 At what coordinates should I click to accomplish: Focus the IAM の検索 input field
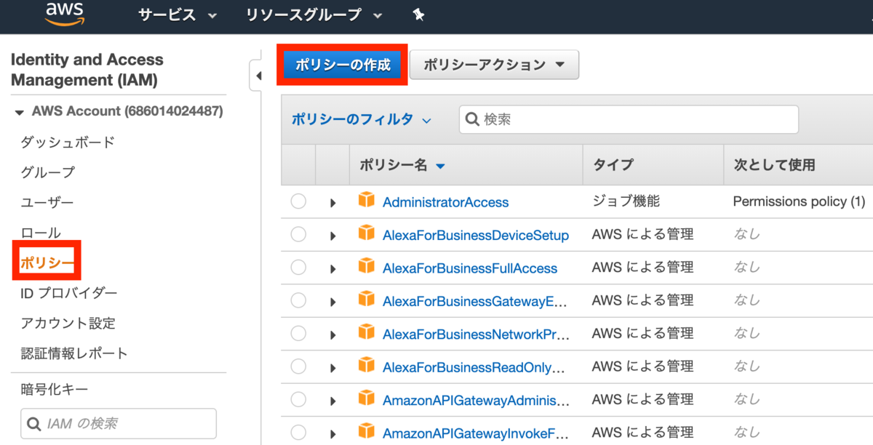(119, 423)
